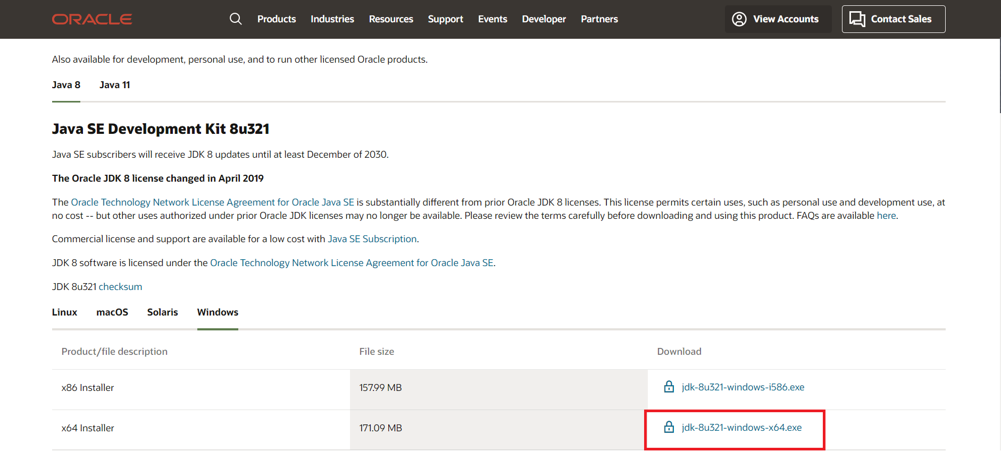This screenshot has width=1001, height=460.
Task: Click the View Accounts button
Action: pyautogui.click(x=778, y=19)
